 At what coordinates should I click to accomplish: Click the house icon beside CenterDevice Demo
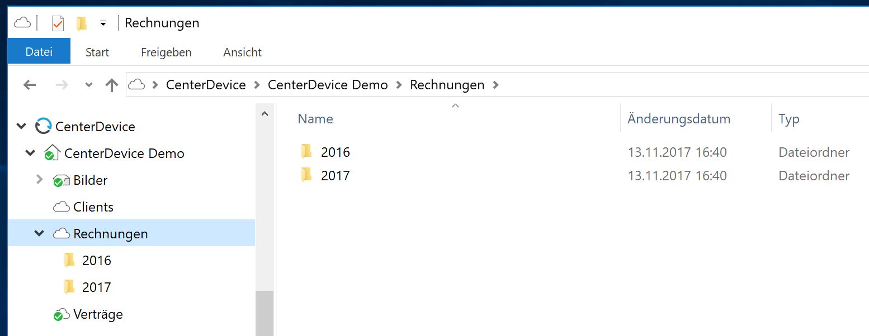click(52, 152)
